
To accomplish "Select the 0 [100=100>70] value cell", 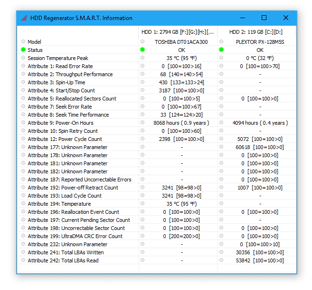I will click(x=260, y=66).
